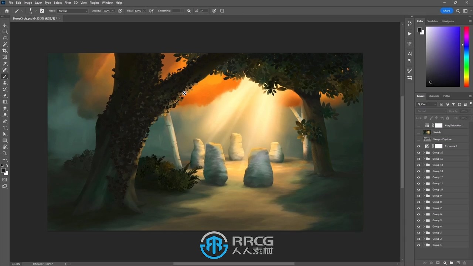Click the Home button in options bar
Viewport: 473px width, 266px height.
pos(7,11)
